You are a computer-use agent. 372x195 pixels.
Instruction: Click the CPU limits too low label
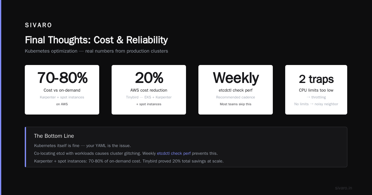(316, 90)
